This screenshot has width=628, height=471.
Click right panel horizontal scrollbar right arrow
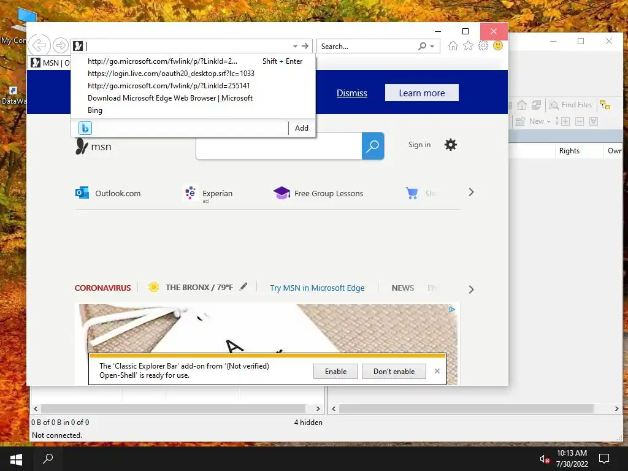(x=616, y=409)
